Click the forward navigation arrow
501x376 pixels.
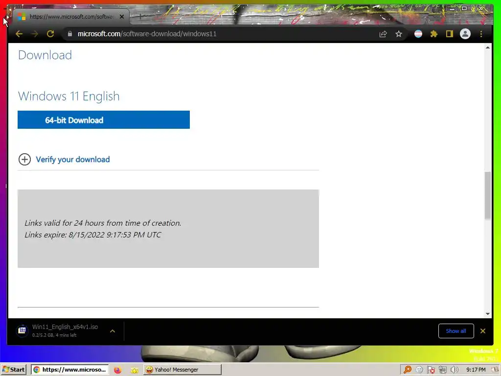[35, 34]
